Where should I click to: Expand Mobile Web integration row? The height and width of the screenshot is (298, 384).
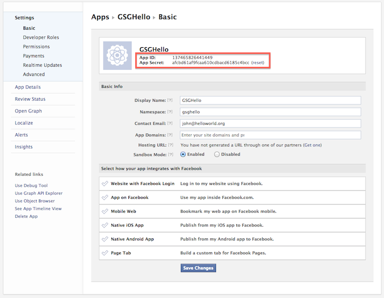232,211
